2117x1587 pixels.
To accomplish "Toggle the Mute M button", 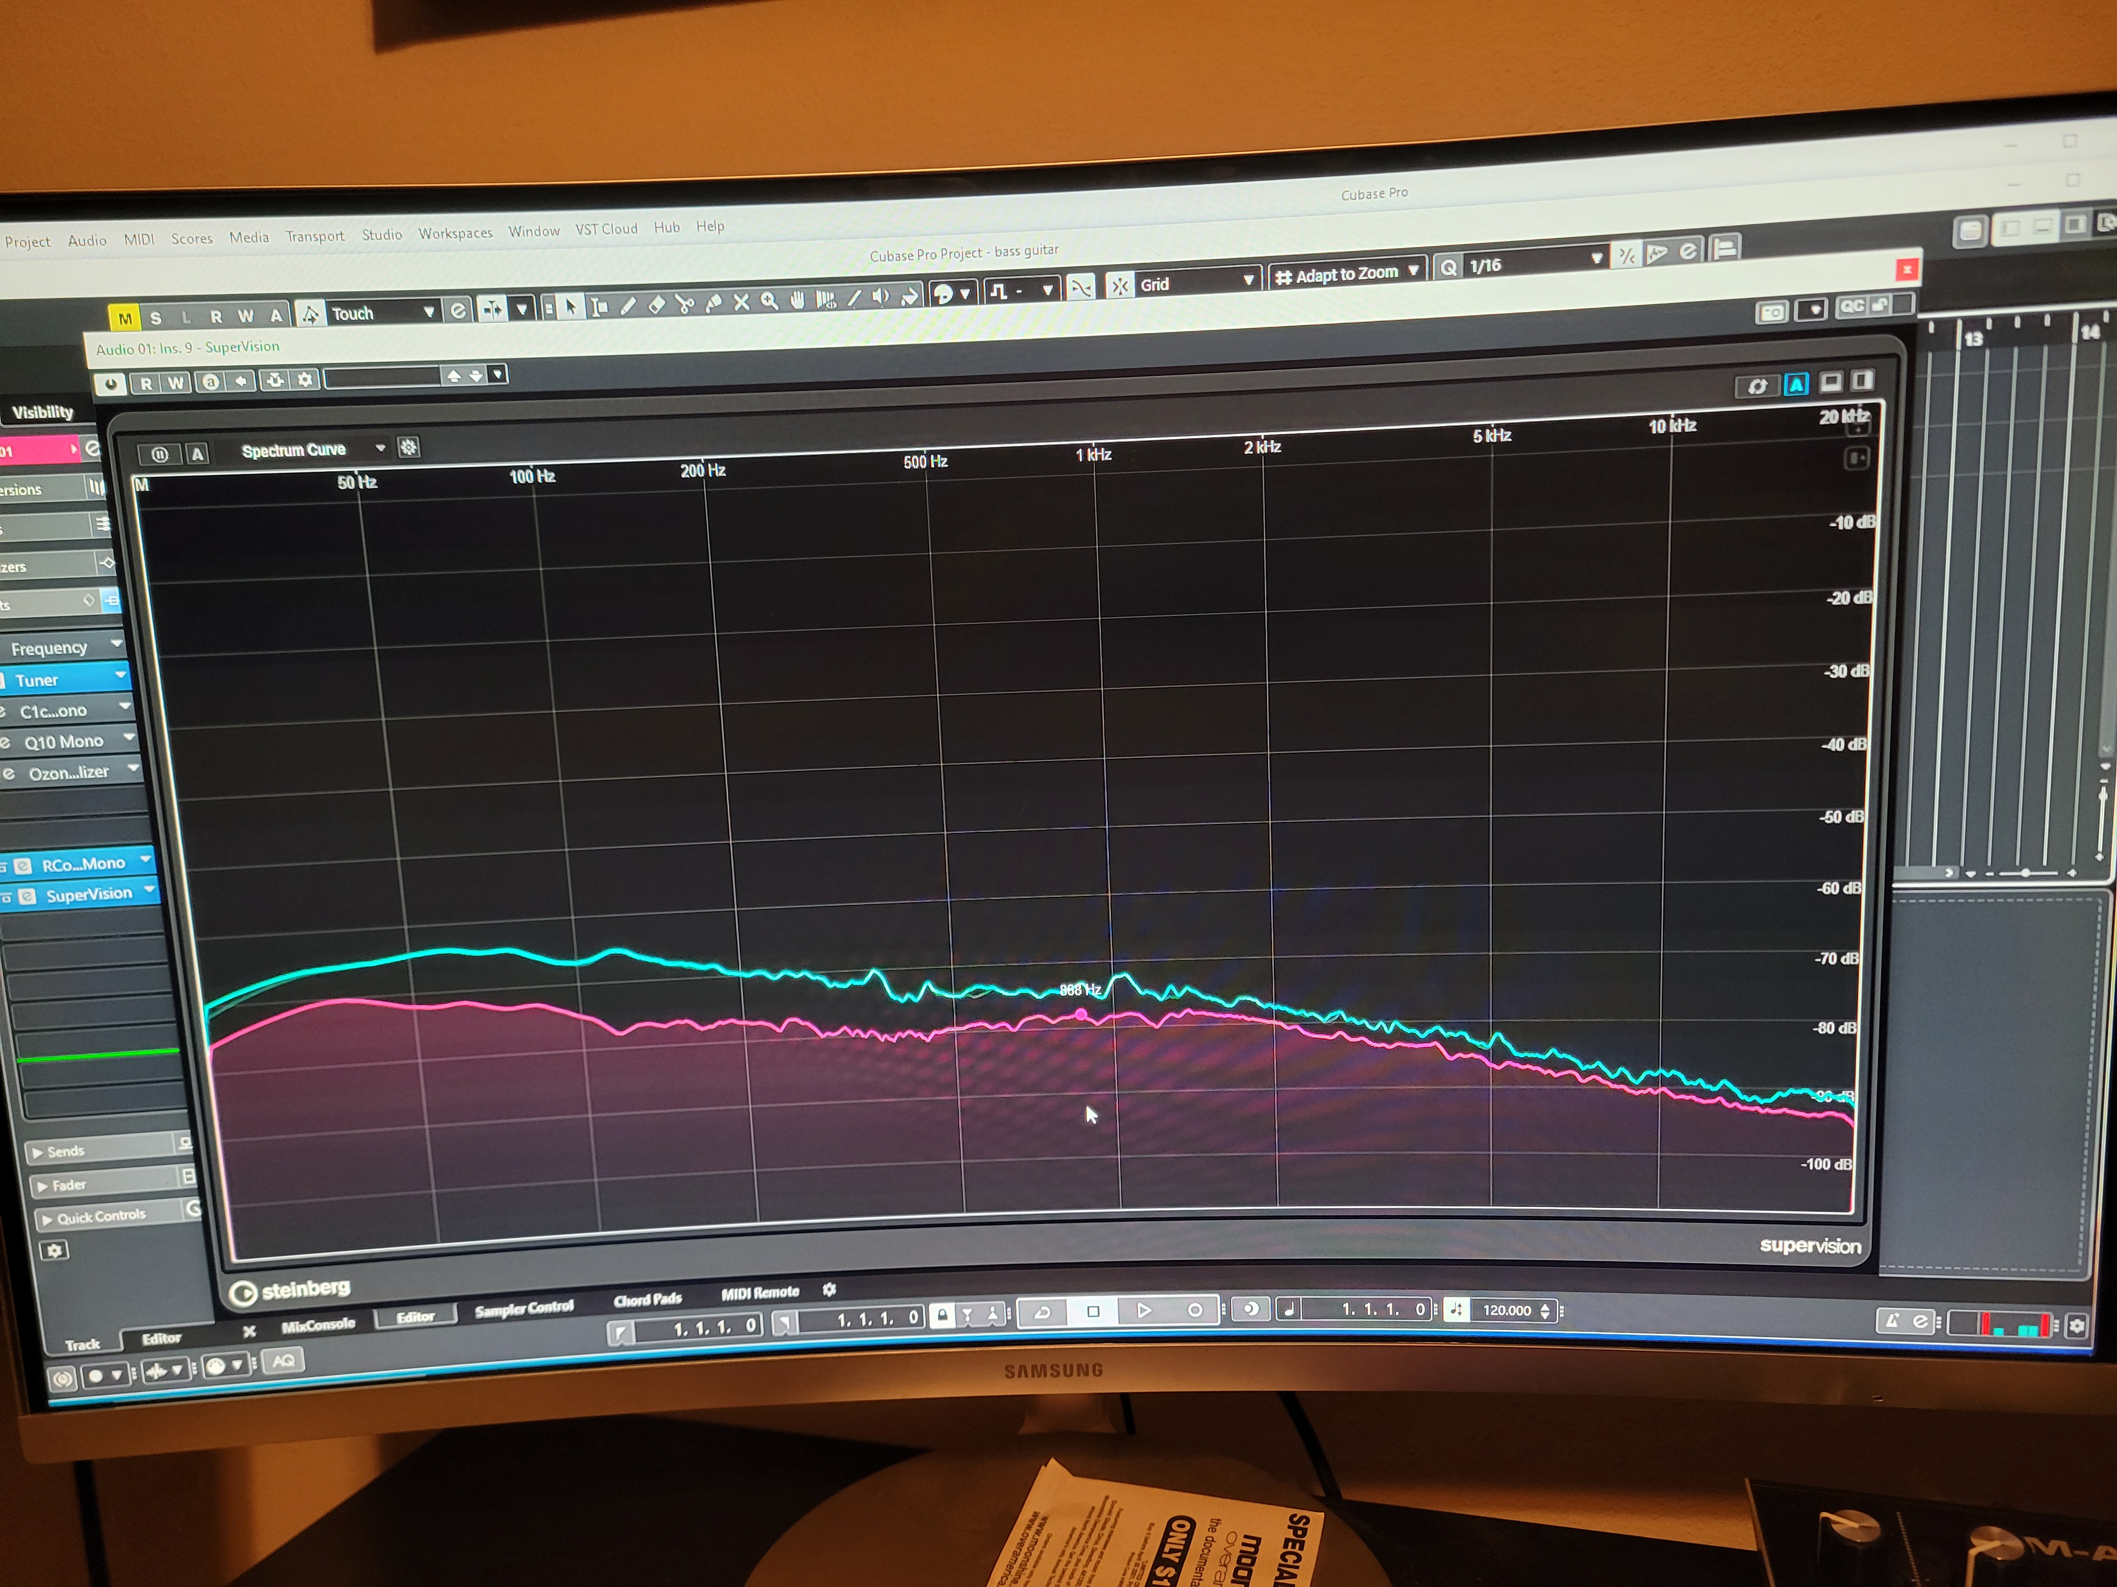I will click(124, 319).
